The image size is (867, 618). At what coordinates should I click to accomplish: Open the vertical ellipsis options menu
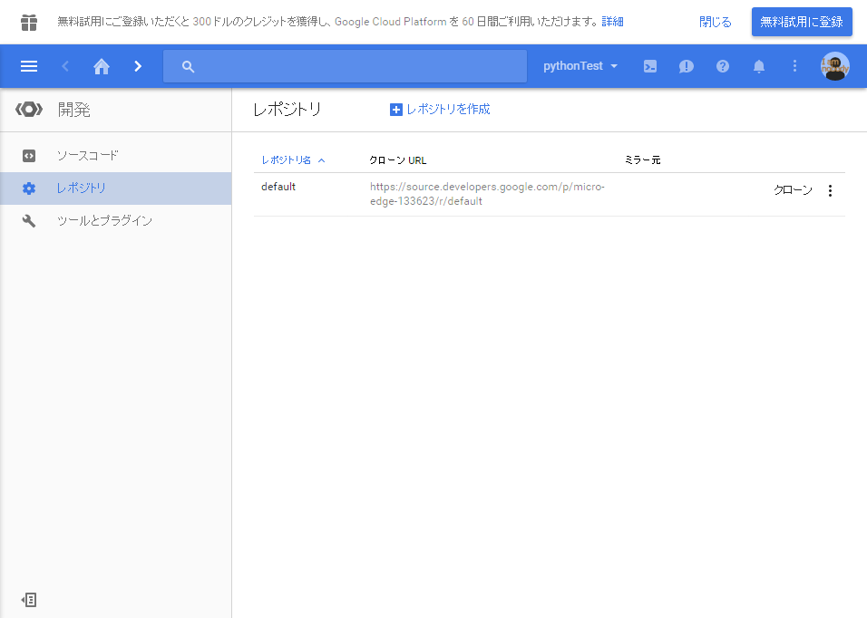[x=794, y=65]
